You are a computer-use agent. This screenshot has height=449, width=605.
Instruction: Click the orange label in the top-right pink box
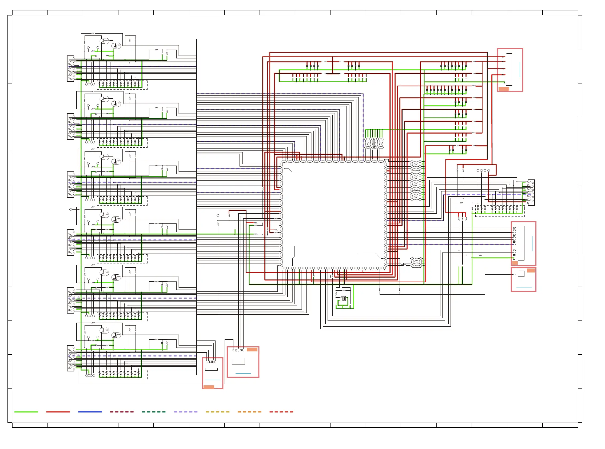504,89
